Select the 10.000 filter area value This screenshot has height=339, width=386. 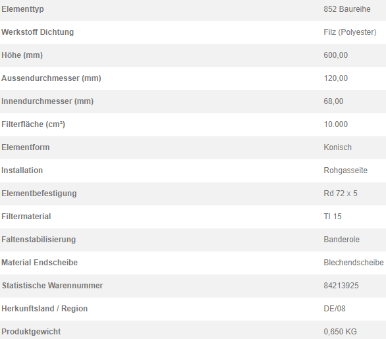pos(335,124)
